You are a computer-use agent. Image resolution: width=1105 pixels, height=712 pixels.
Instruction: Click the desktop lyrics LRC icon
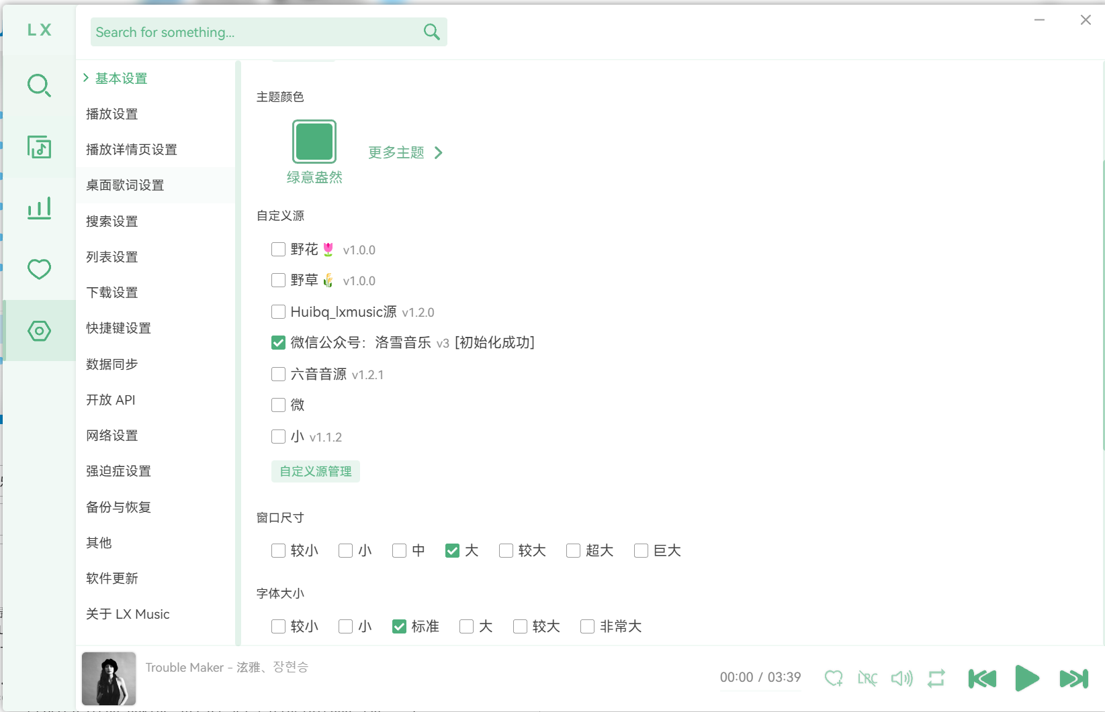[x=867, y=678]
